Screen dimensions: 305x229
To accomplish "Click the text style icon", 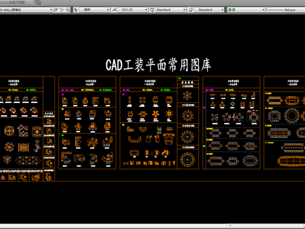I will click(76, 10).
